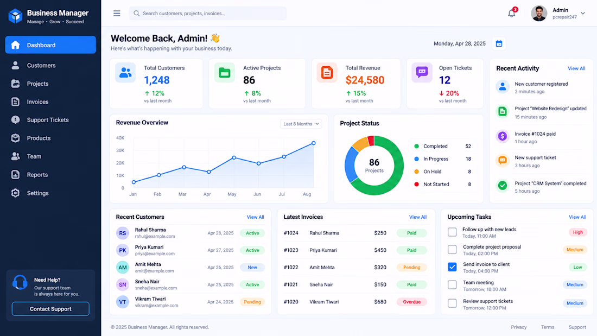Click the New status badge for Amit Mehta

pyautogui.click(x=252, y=268)
